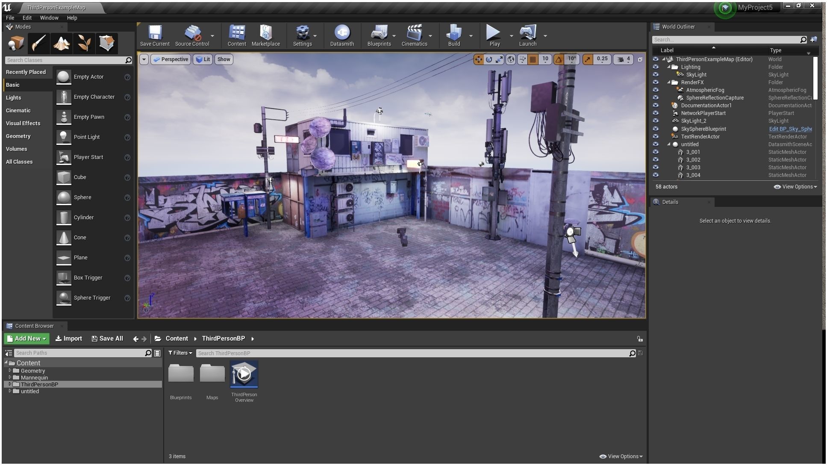Click Save All in Content Browser

[107, 338]
